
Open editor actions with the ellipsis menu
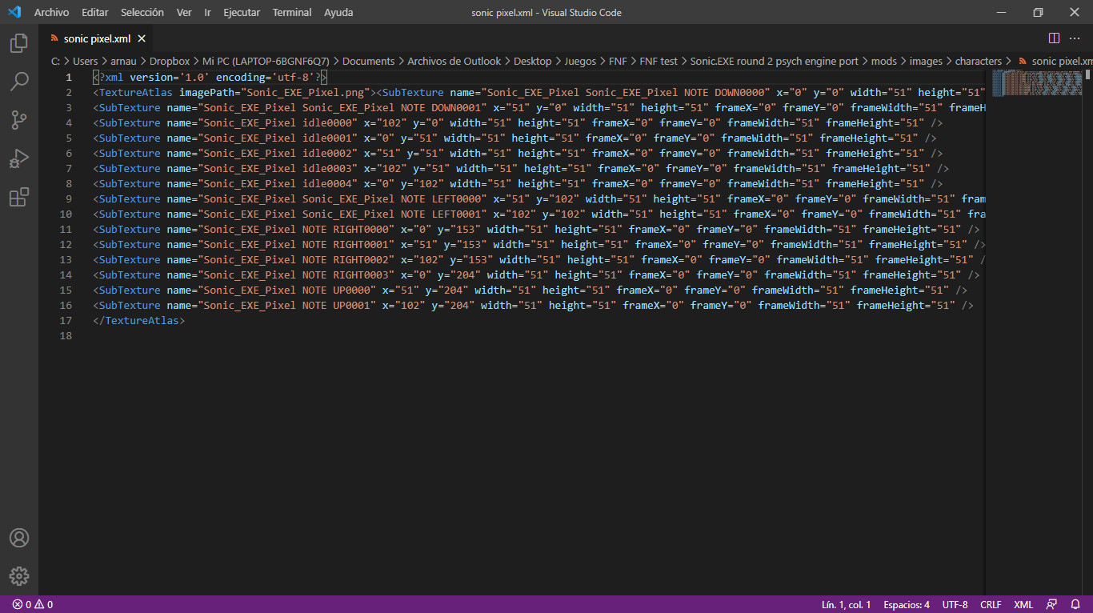point(1075,38)
